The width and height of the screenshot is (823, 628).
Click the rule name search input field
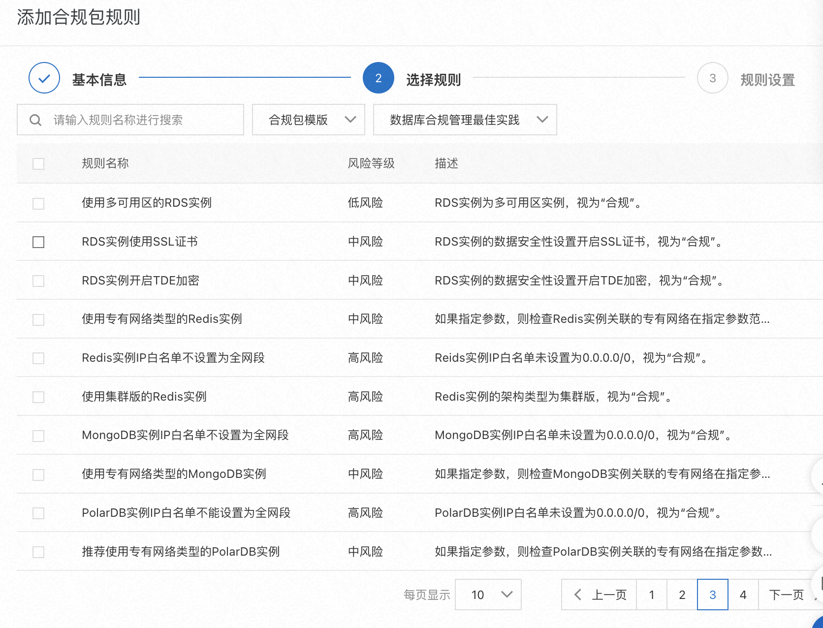click(x=130, y=120)
